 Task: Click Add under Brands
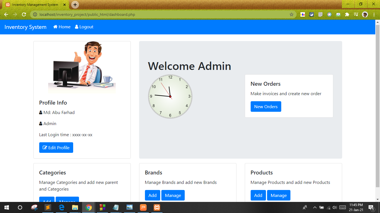pyautogui.click(x=152, y=195)
